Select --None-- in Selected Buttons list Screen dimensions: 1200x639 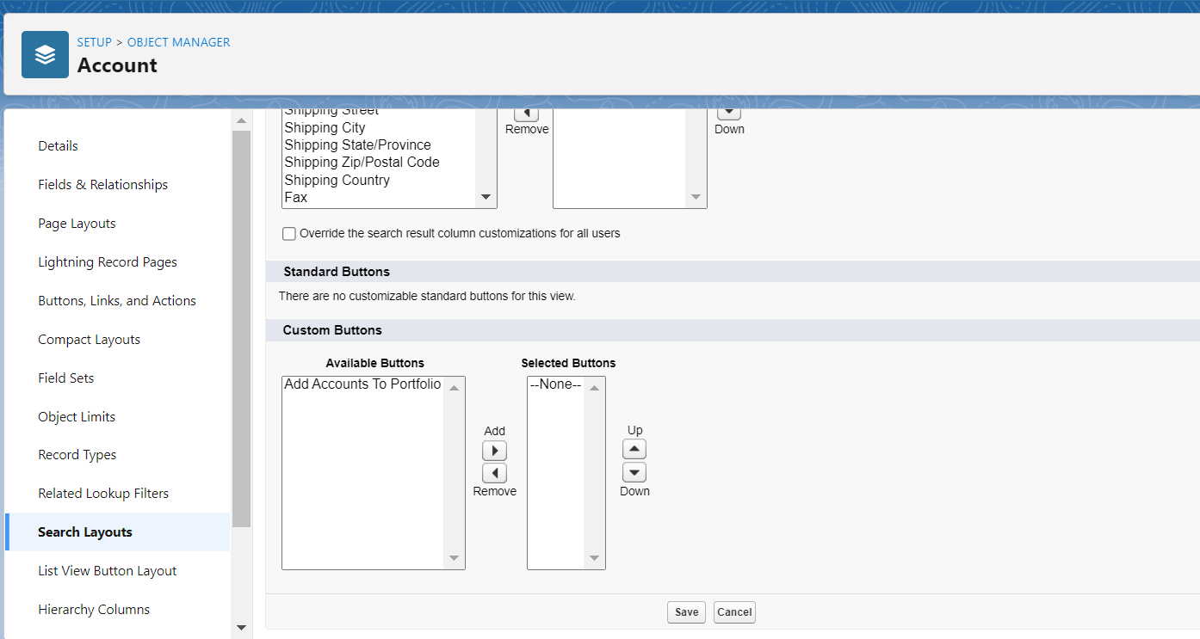point(556,384)
